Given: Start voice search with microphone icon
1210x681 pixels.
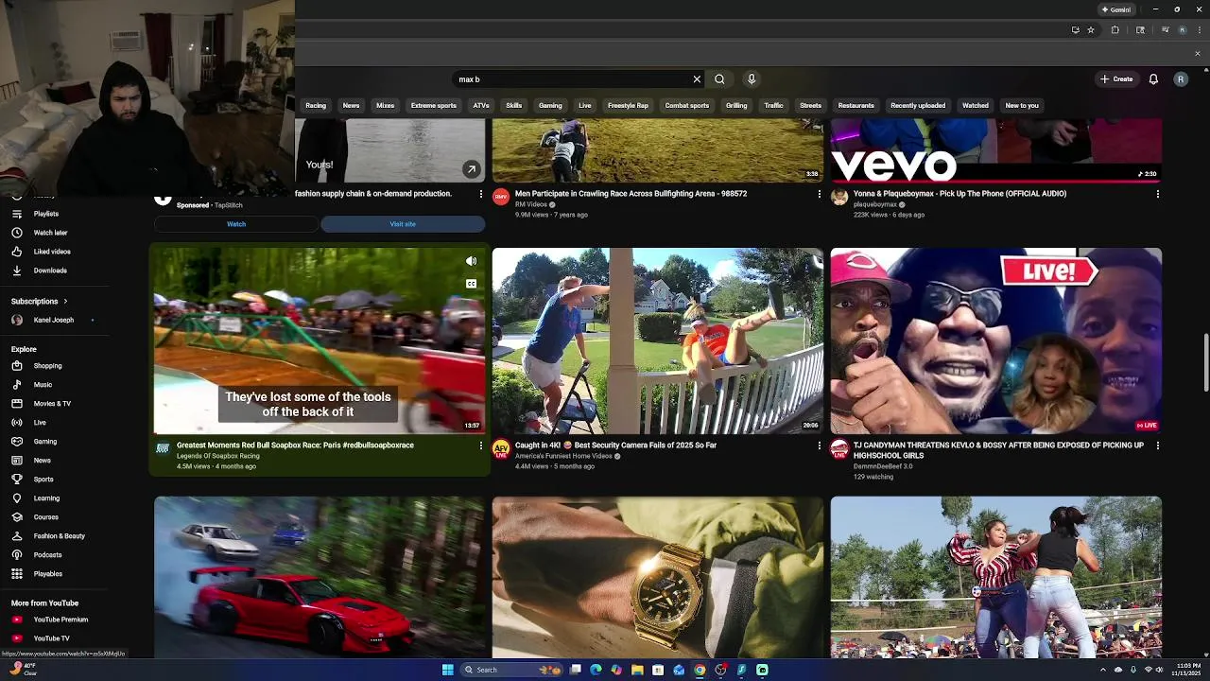Looking at the screenshot, I should pos(752,79).
